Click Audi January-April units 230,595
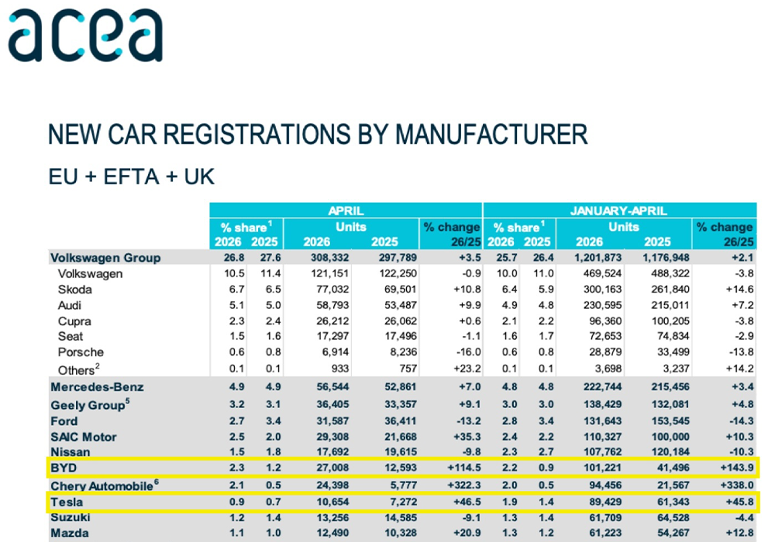775x542 pixels. (x=602, y=305)
